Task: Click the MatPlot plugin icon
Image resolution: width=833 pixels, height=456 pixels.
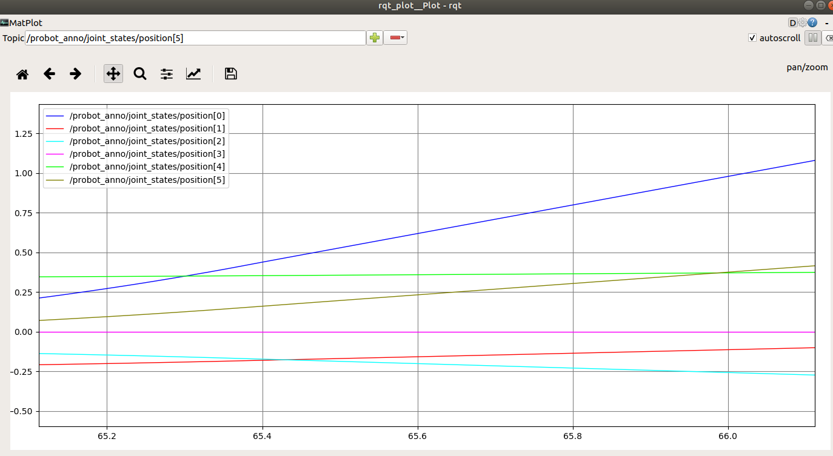Action: click(4, 23)
